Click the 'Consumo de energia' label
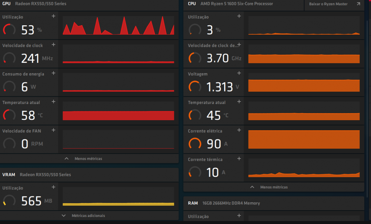Screen dimensions: 371x224 click(x=23, y=74)
